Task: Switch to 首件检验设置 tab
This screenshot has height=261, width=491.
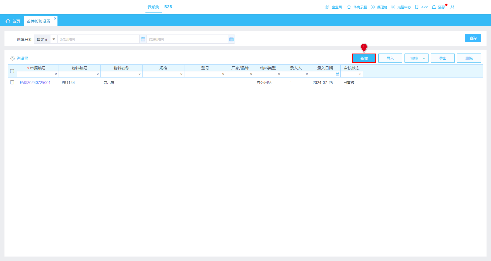Action: pos(38,21)
